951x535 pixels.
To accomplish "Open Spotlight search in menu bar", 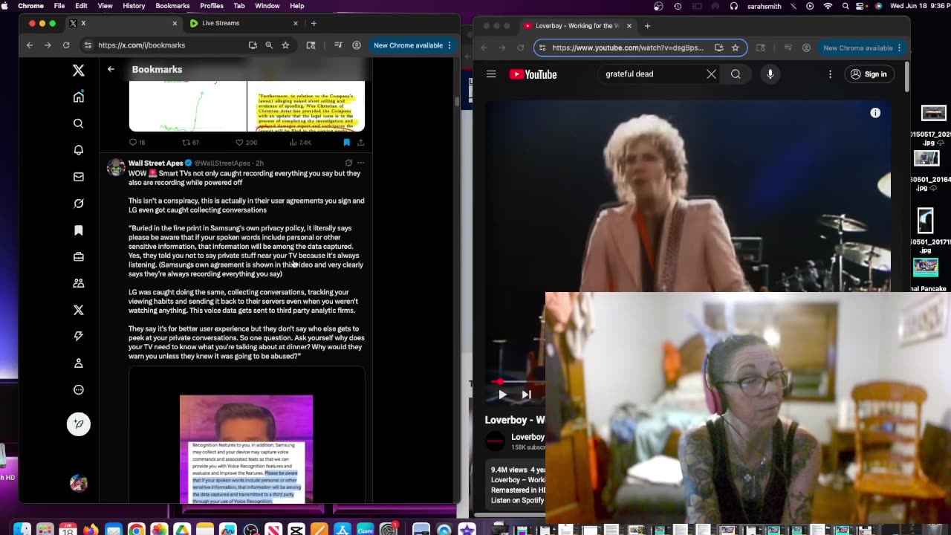I will tap(845, 6).
